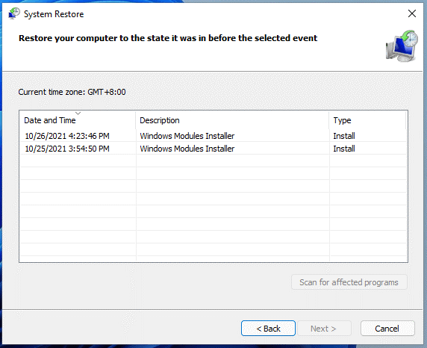Sort by the Date and Time column
427x348 pixels.
point(78,120)
